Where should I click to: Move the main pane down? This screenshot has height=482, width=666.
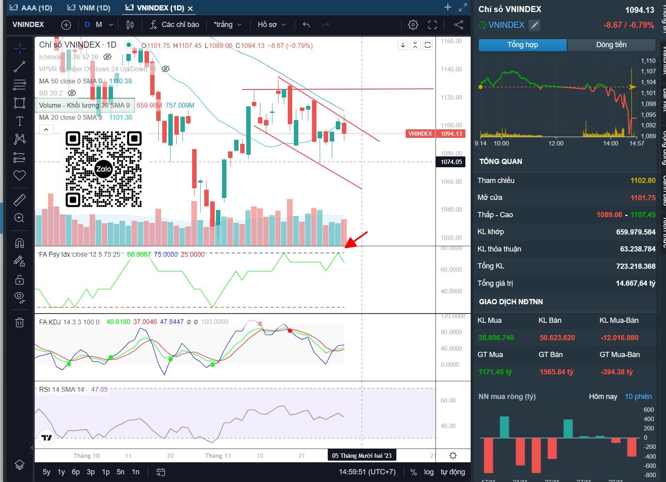[x=402, y=45]
